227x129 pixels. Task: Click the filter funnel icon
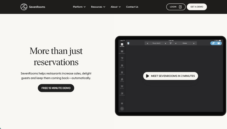tap(171, 43)
